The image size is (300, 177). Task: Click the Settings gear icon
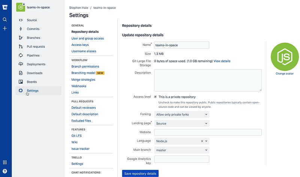pyautogui.click(x=21, y=90)
